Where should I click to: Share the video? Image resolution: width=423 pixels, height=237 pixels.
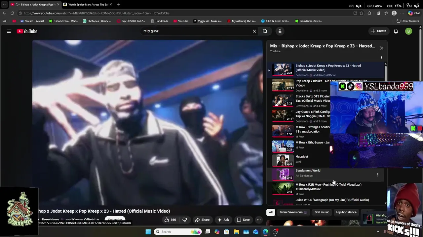[202, 220]
